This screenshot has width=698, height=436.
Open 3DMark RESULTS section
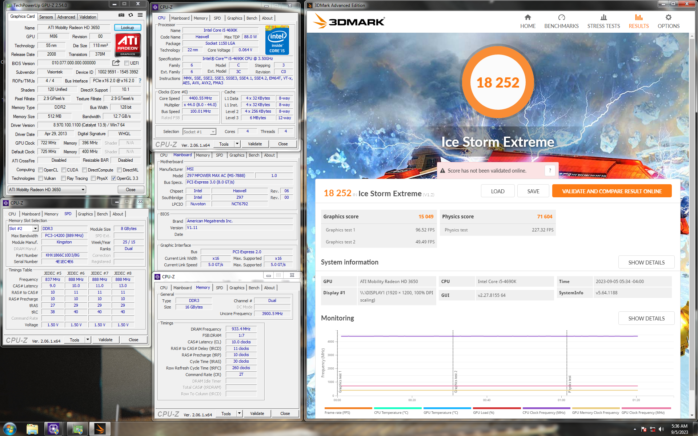pyautogui.click(x=639, y=22)
